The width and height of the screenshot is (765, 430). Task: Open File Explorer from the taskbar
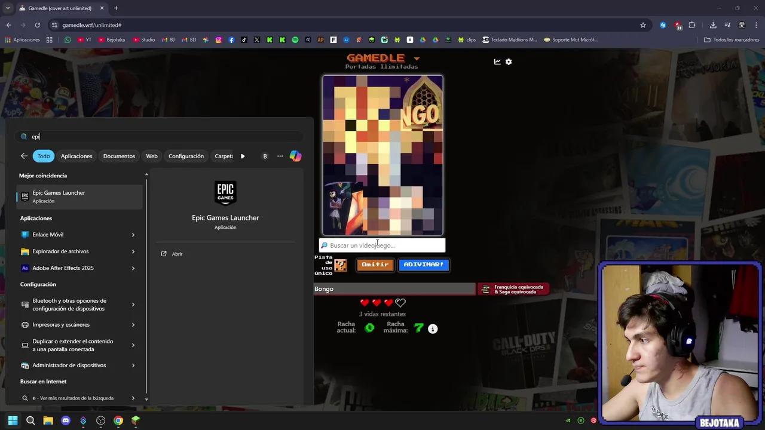point(48,420)
